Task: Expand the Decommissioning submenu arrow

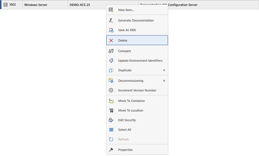Action: 164,81
